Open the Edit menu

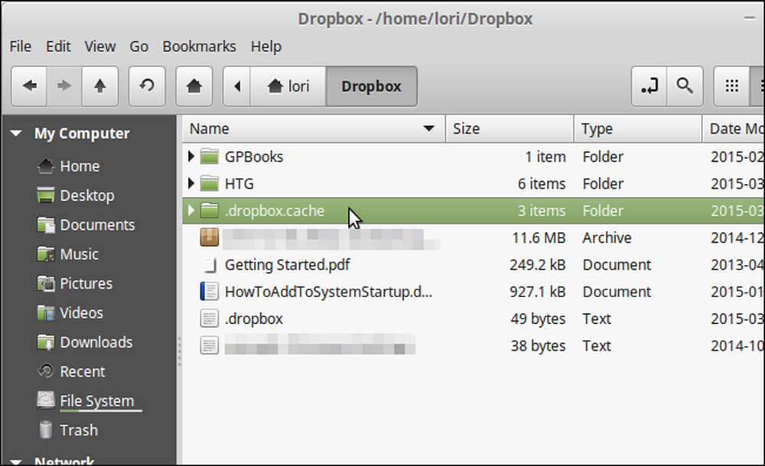(x=58, y=47)
